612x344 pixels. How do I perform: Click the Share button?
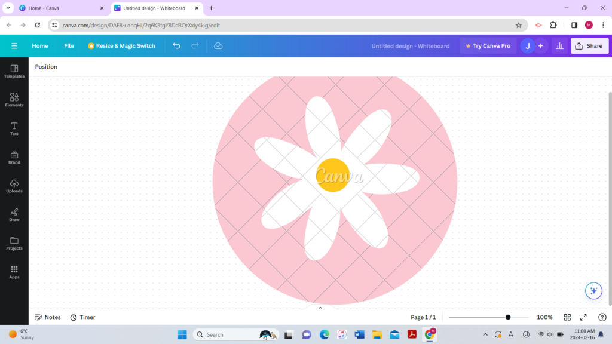coord(589,46)
